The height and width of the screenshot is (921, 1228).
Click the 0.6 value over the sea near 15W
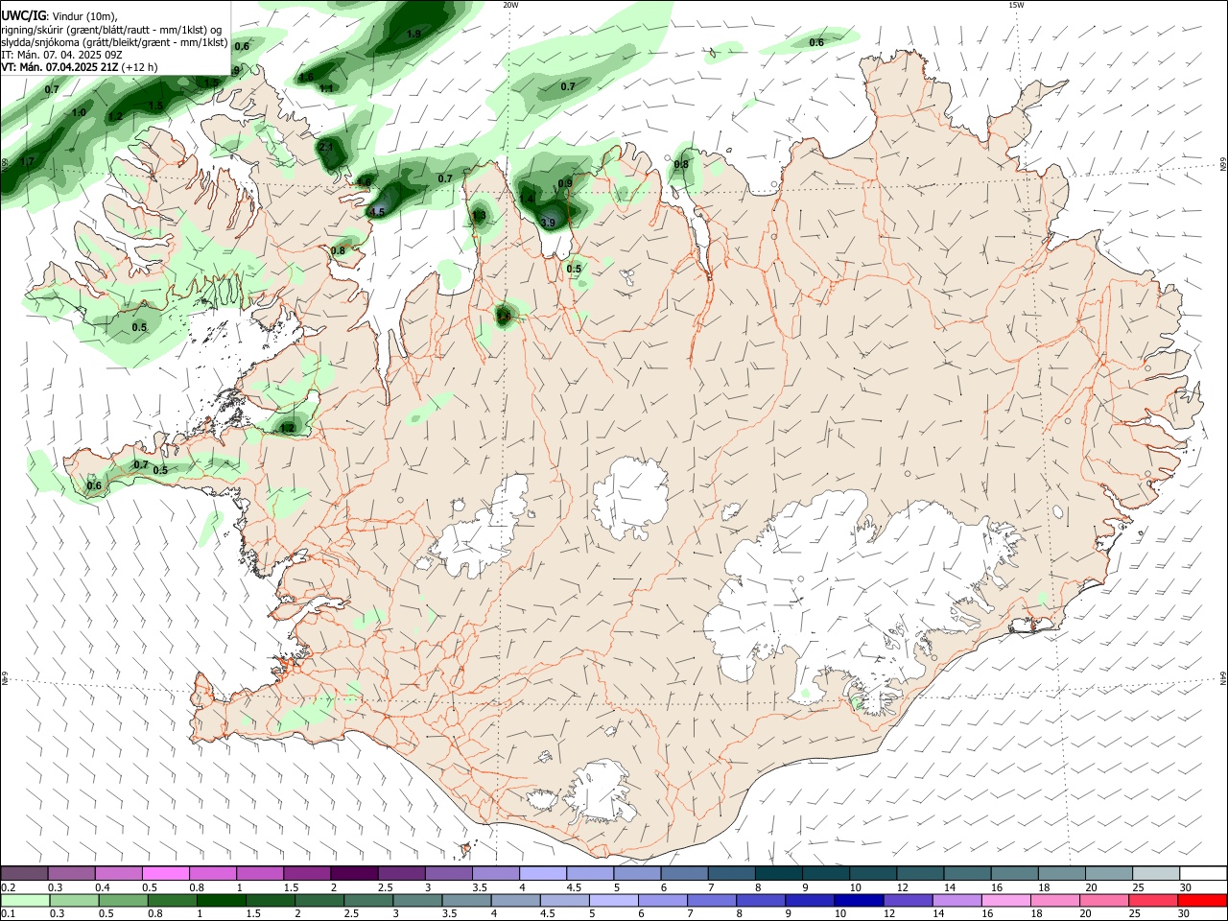coord(816,42)
